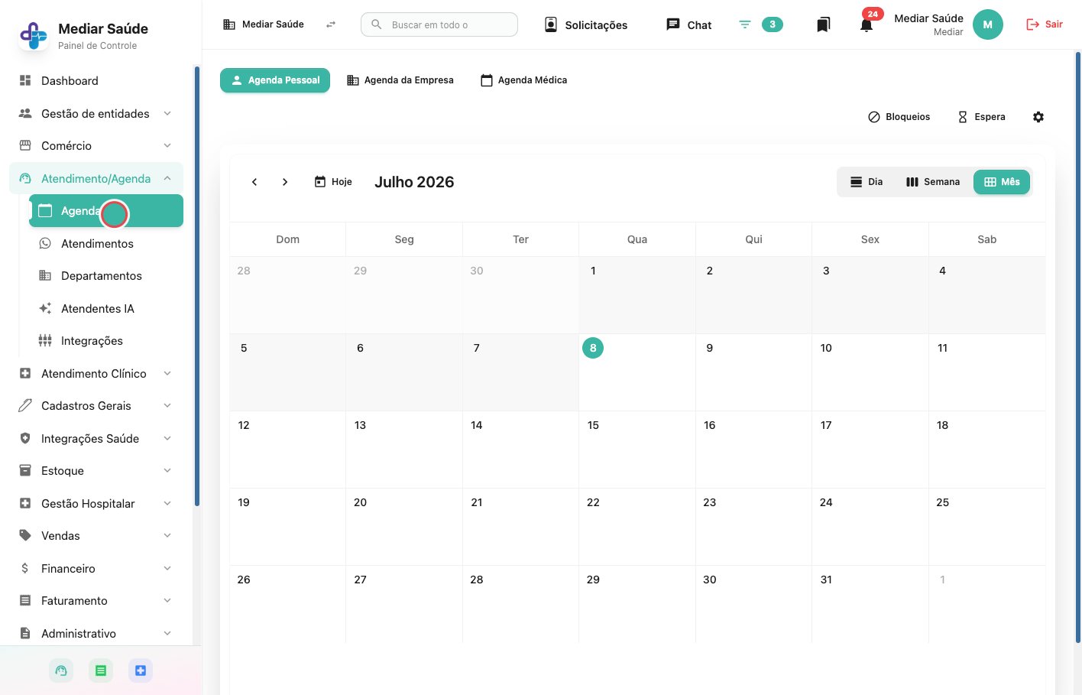
Task: Open the bookmarks icon in top bar
Action: [x=823, y=24]
